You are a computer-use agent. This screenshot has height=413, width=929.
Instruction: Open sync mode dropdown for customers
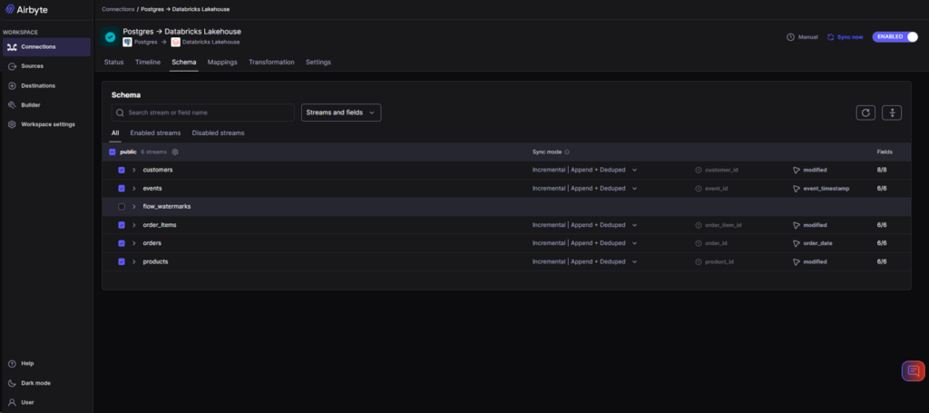coord(585,170)
